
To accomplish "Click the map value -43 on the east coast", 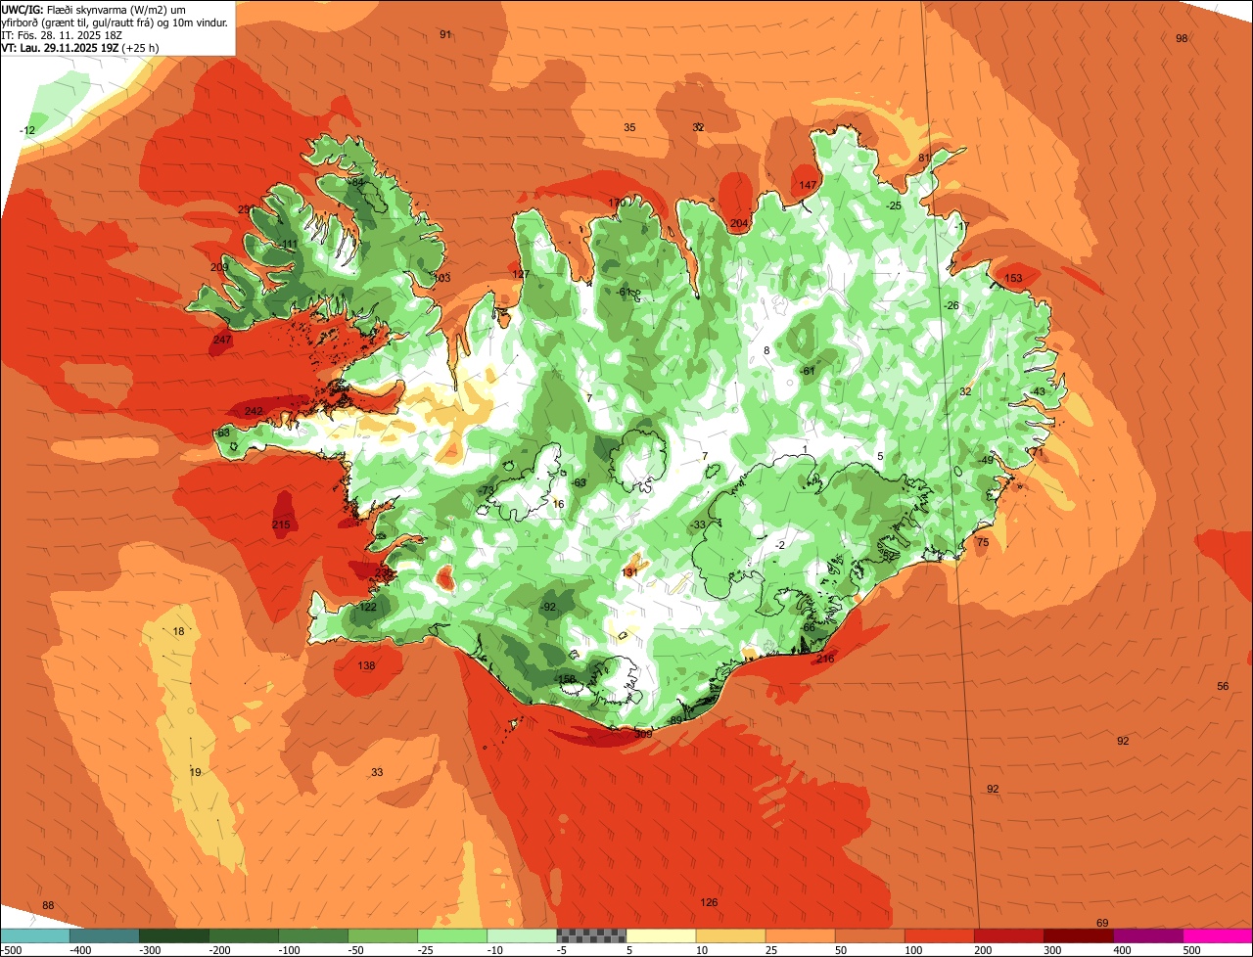I will (1037, 391).
